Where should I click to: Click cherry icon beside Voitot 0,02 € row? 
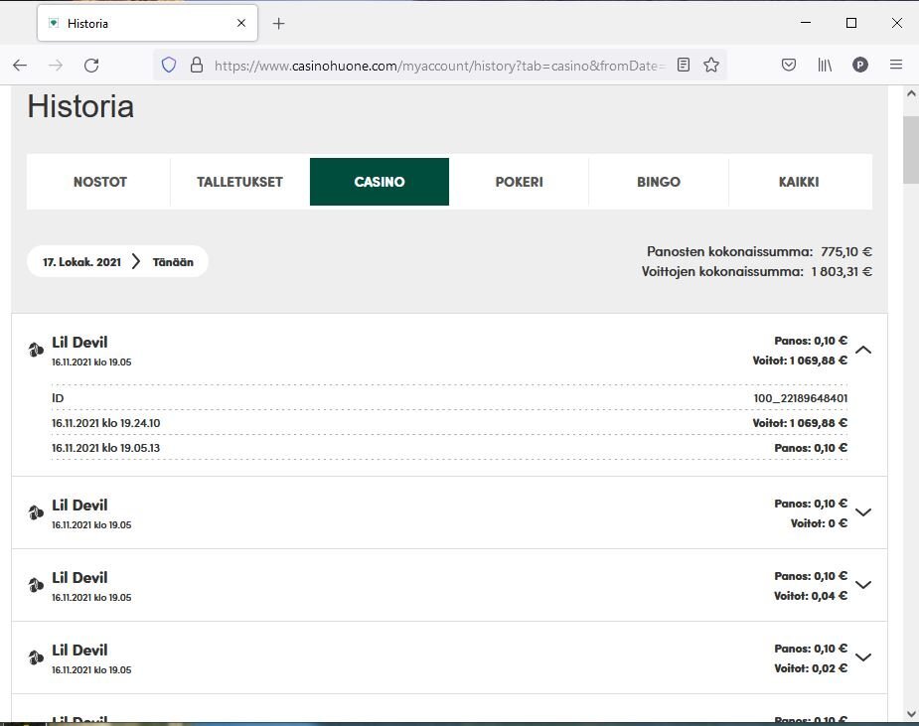pyautogui.click(x=36, y=658)
